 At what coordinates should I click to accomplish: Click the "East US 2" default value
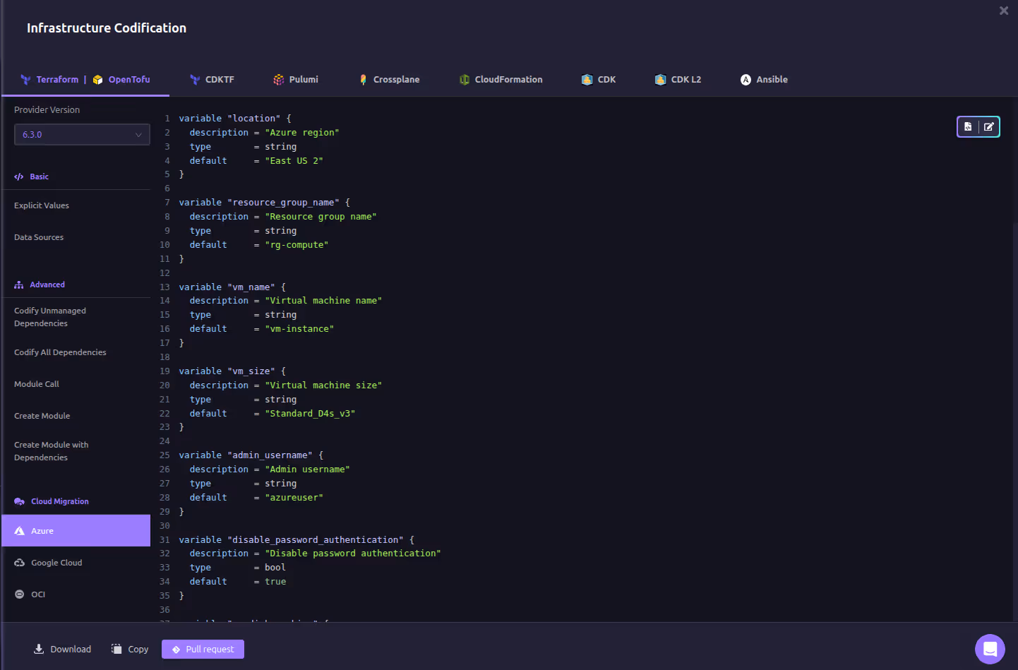pos(294,161)
